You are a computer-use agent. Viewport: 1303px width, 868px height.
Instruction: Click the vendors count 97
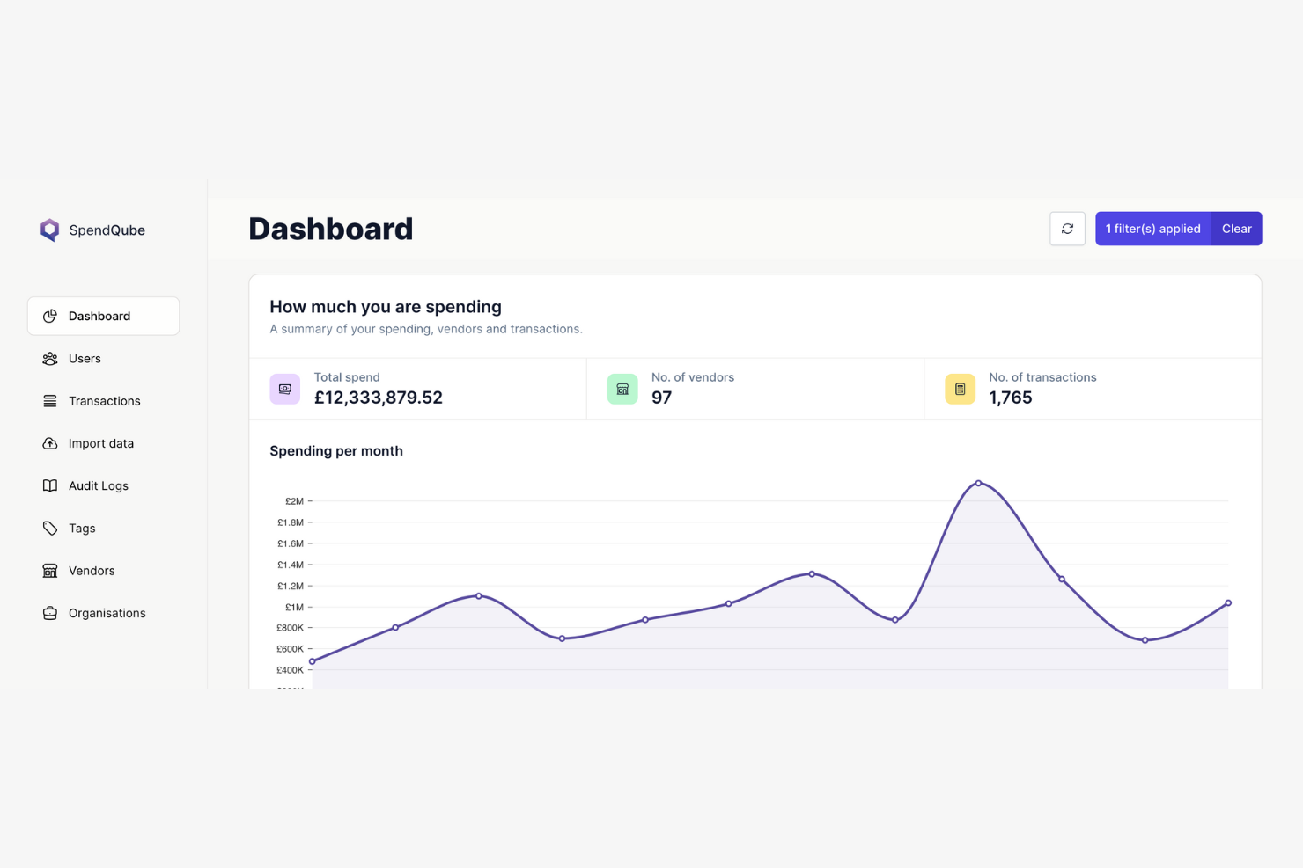tap(662, 398)
